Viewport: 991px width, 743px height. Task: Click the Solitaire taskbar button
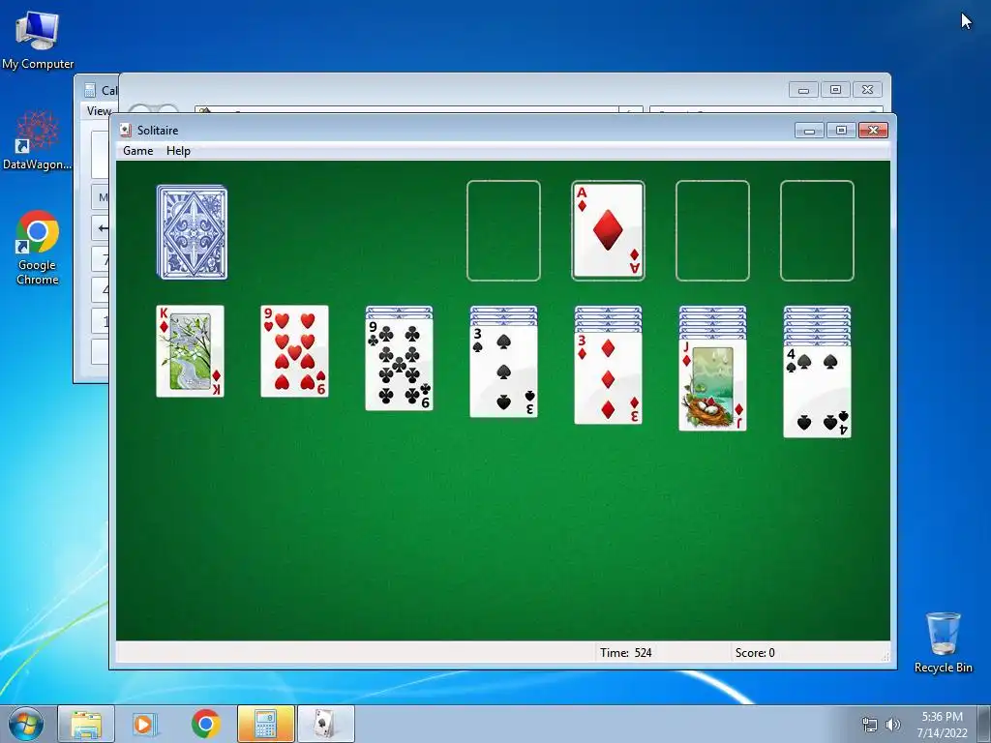[325, 724]
